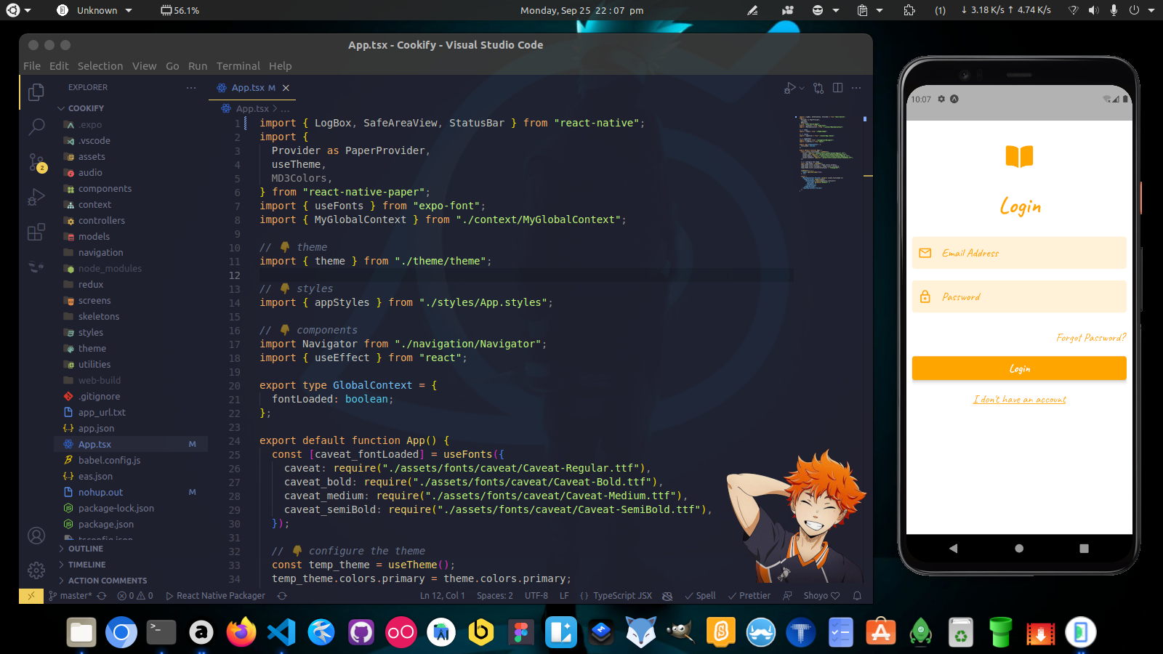Viewport: 1163px width, 654px height.
Task: Tap the Android emulator Back navigation button
Action: [x=954, y=549]
